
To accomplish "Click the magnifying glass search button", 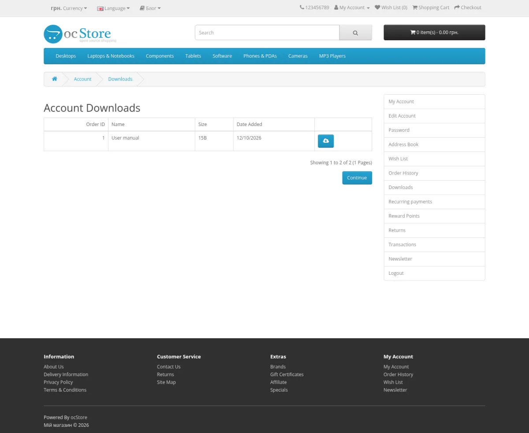I will point(355,33).
